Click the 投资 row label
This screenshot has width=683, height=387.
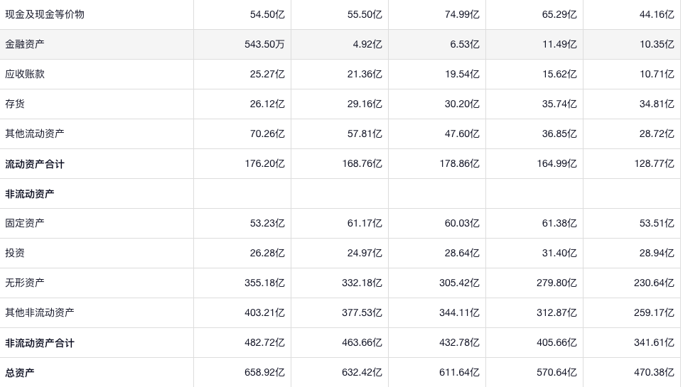pyautogui.click(x=15, y=253)
